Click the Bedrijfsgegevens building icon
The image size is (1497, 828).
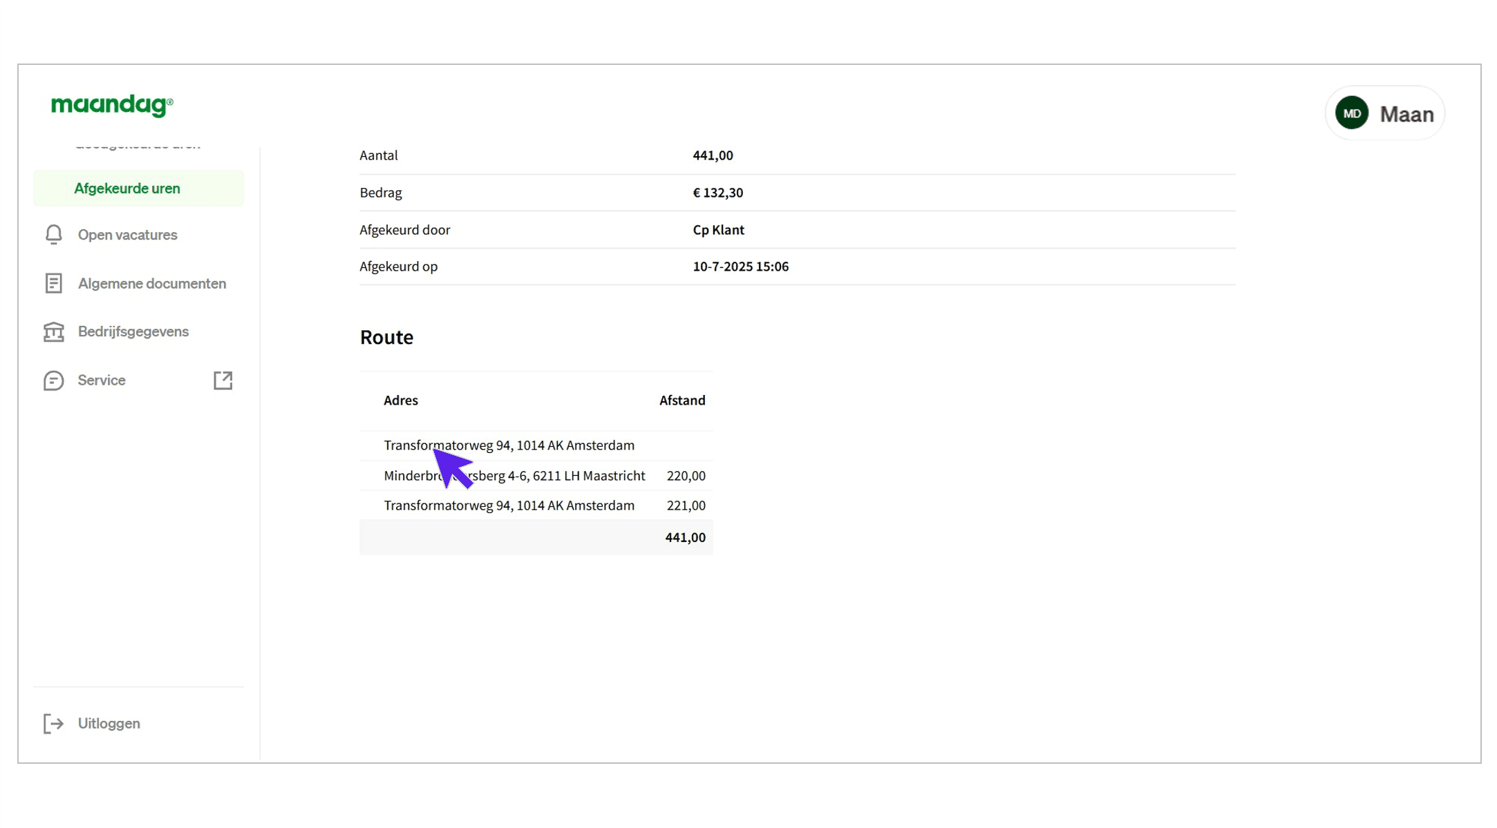tap(53, 332)
